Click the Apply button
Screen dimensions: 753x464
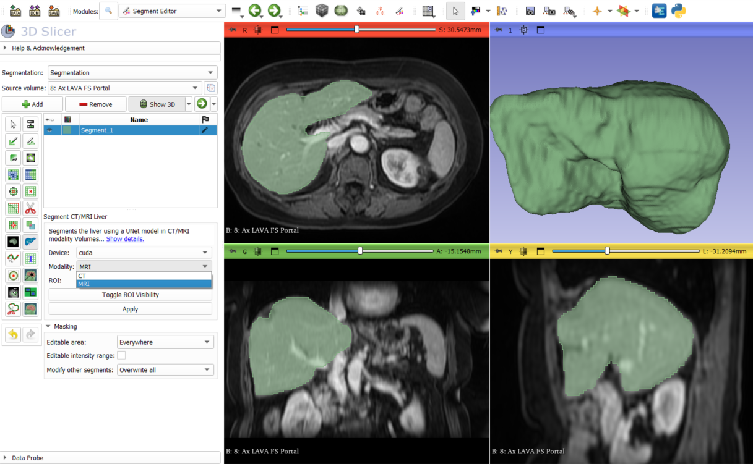pos(130,309)
